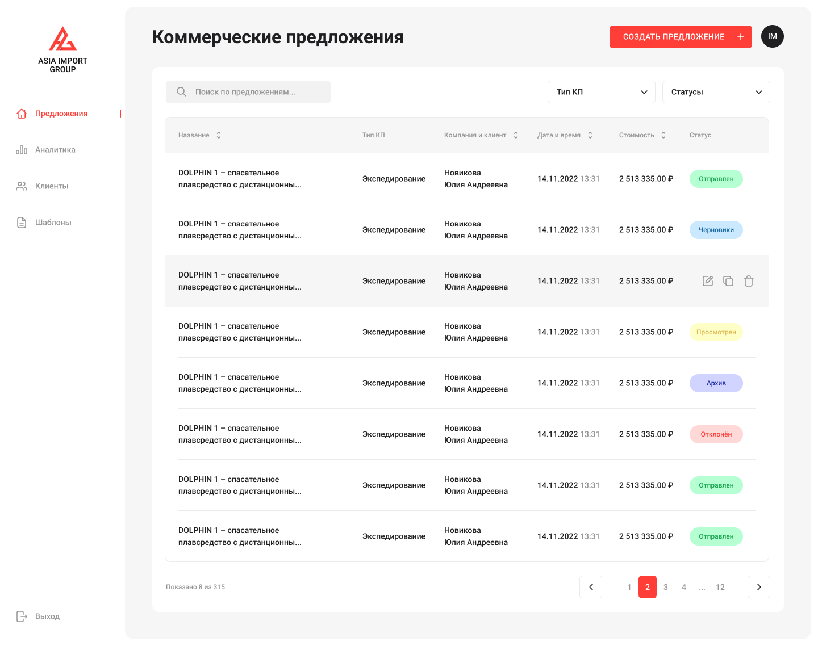This screenshot has width=818, height=646.
Task: Go to pagination page 3
Action: [x=666, y=587]
